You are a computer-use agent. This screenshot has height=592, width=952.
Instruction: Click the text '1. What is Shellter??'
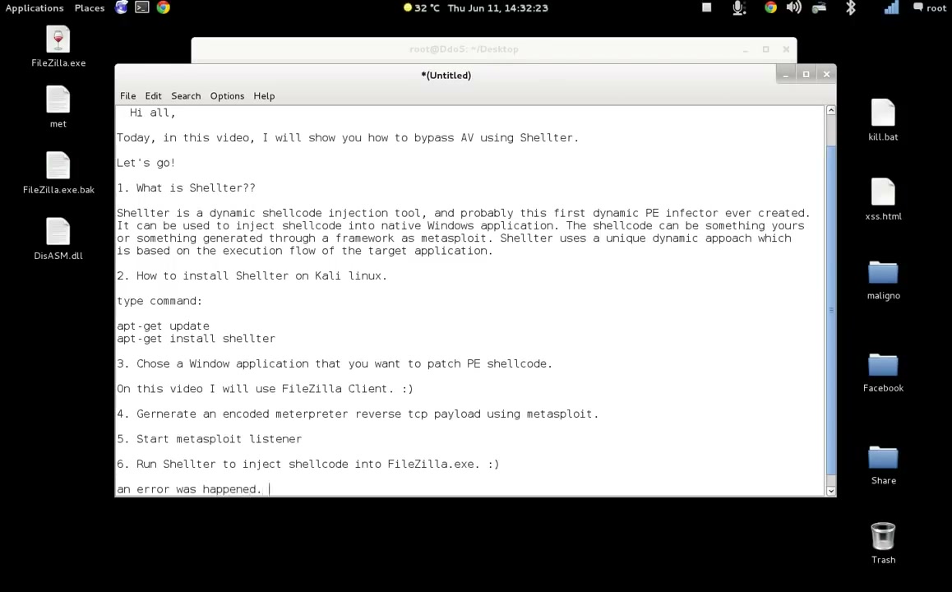186,188
